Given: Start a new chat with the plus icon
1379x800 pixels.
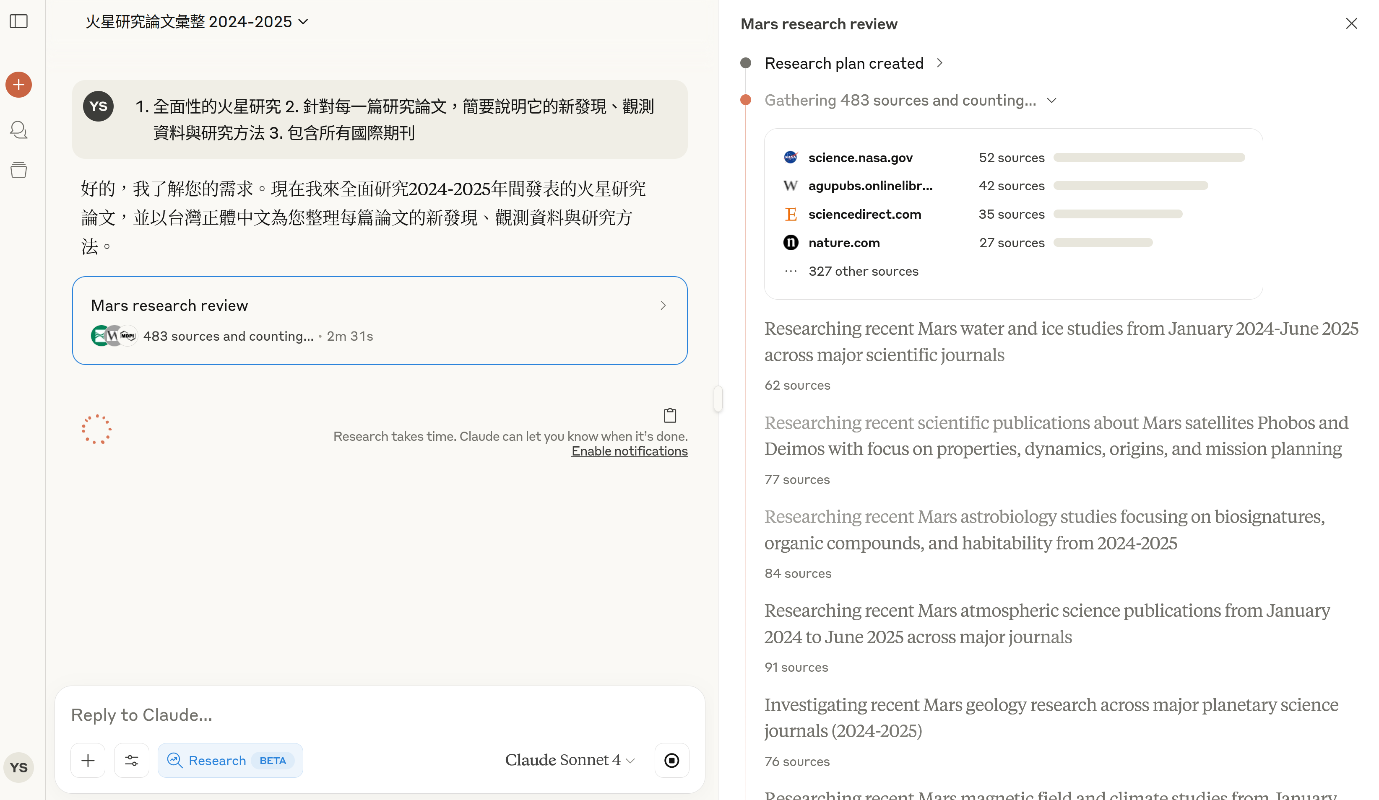Looking at the screenshot, I should (18, 85).
